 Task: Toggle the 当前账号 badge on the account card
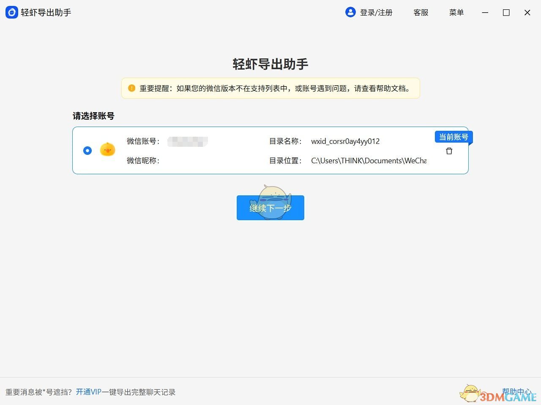pyautogui.click(x=454, y=137)
